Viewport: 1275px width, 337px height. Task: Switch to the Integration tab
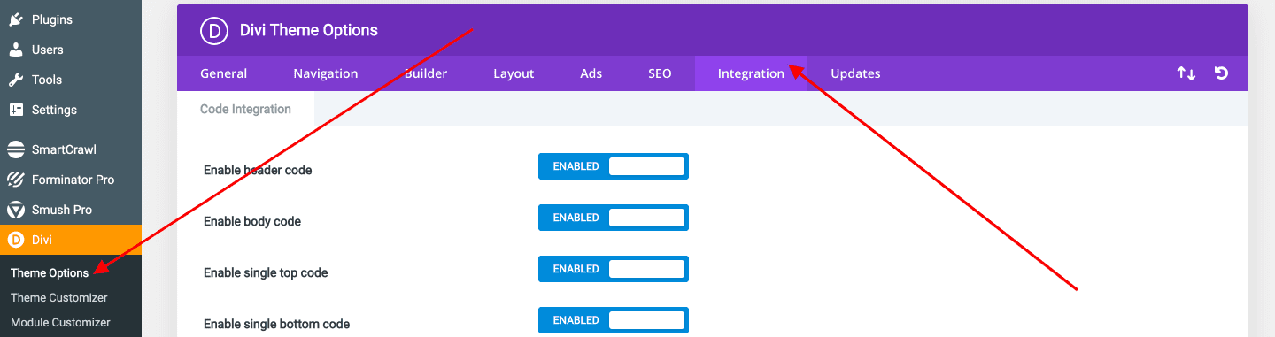pos(751,73)
